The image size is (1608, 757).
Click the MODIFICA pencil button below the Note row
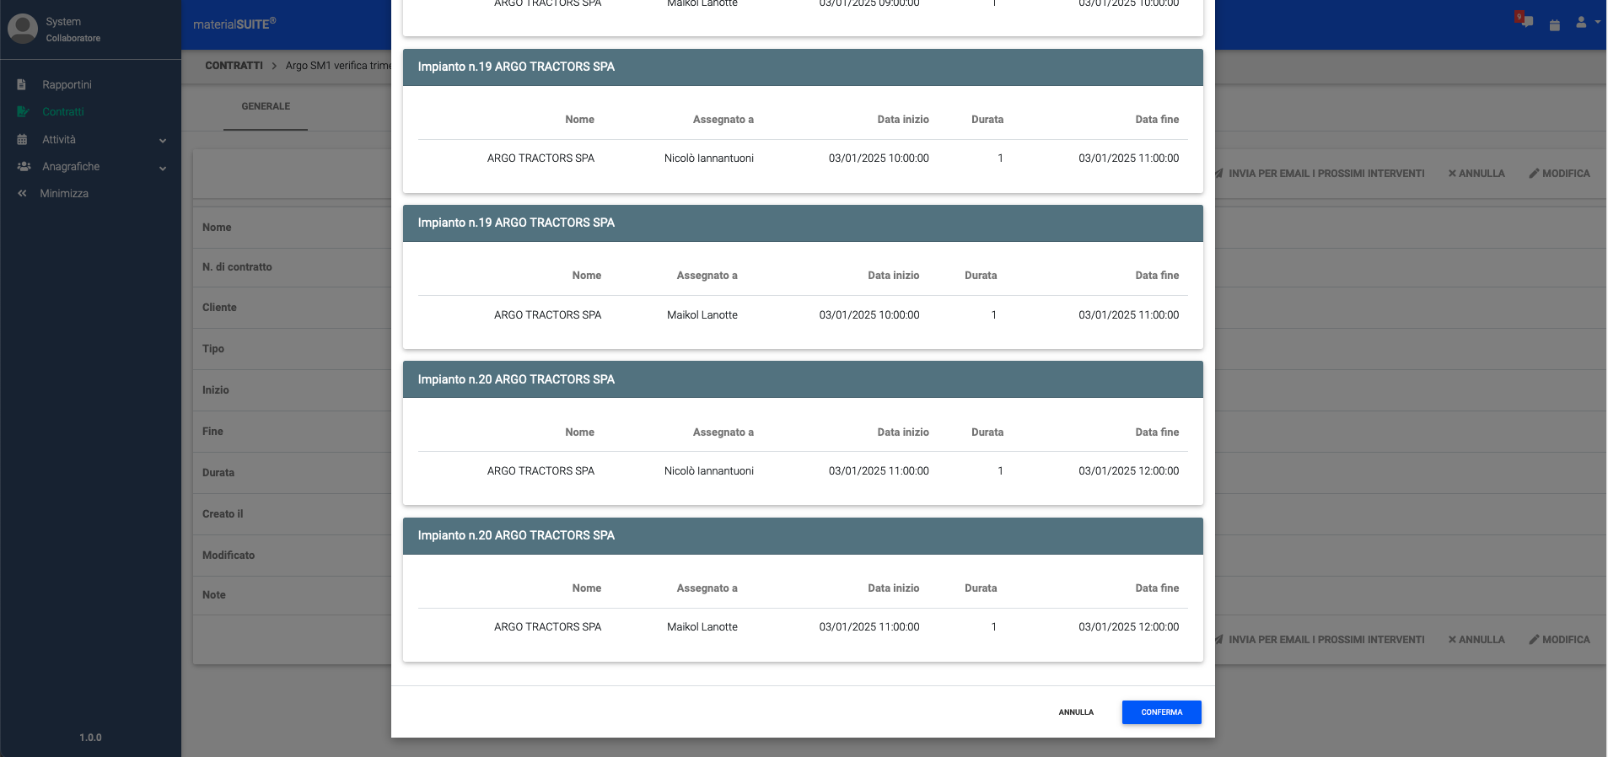(1559, 640)
